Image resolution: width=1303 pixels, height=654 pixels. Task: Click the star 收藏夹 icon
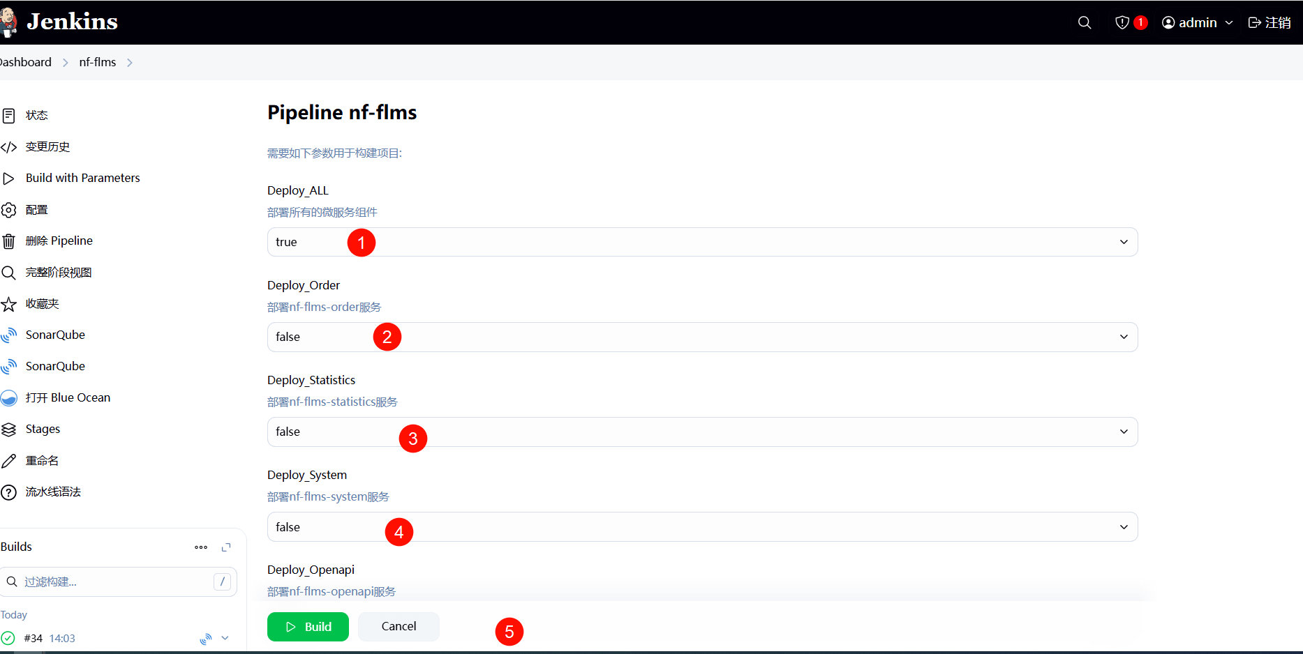point(9,304)
